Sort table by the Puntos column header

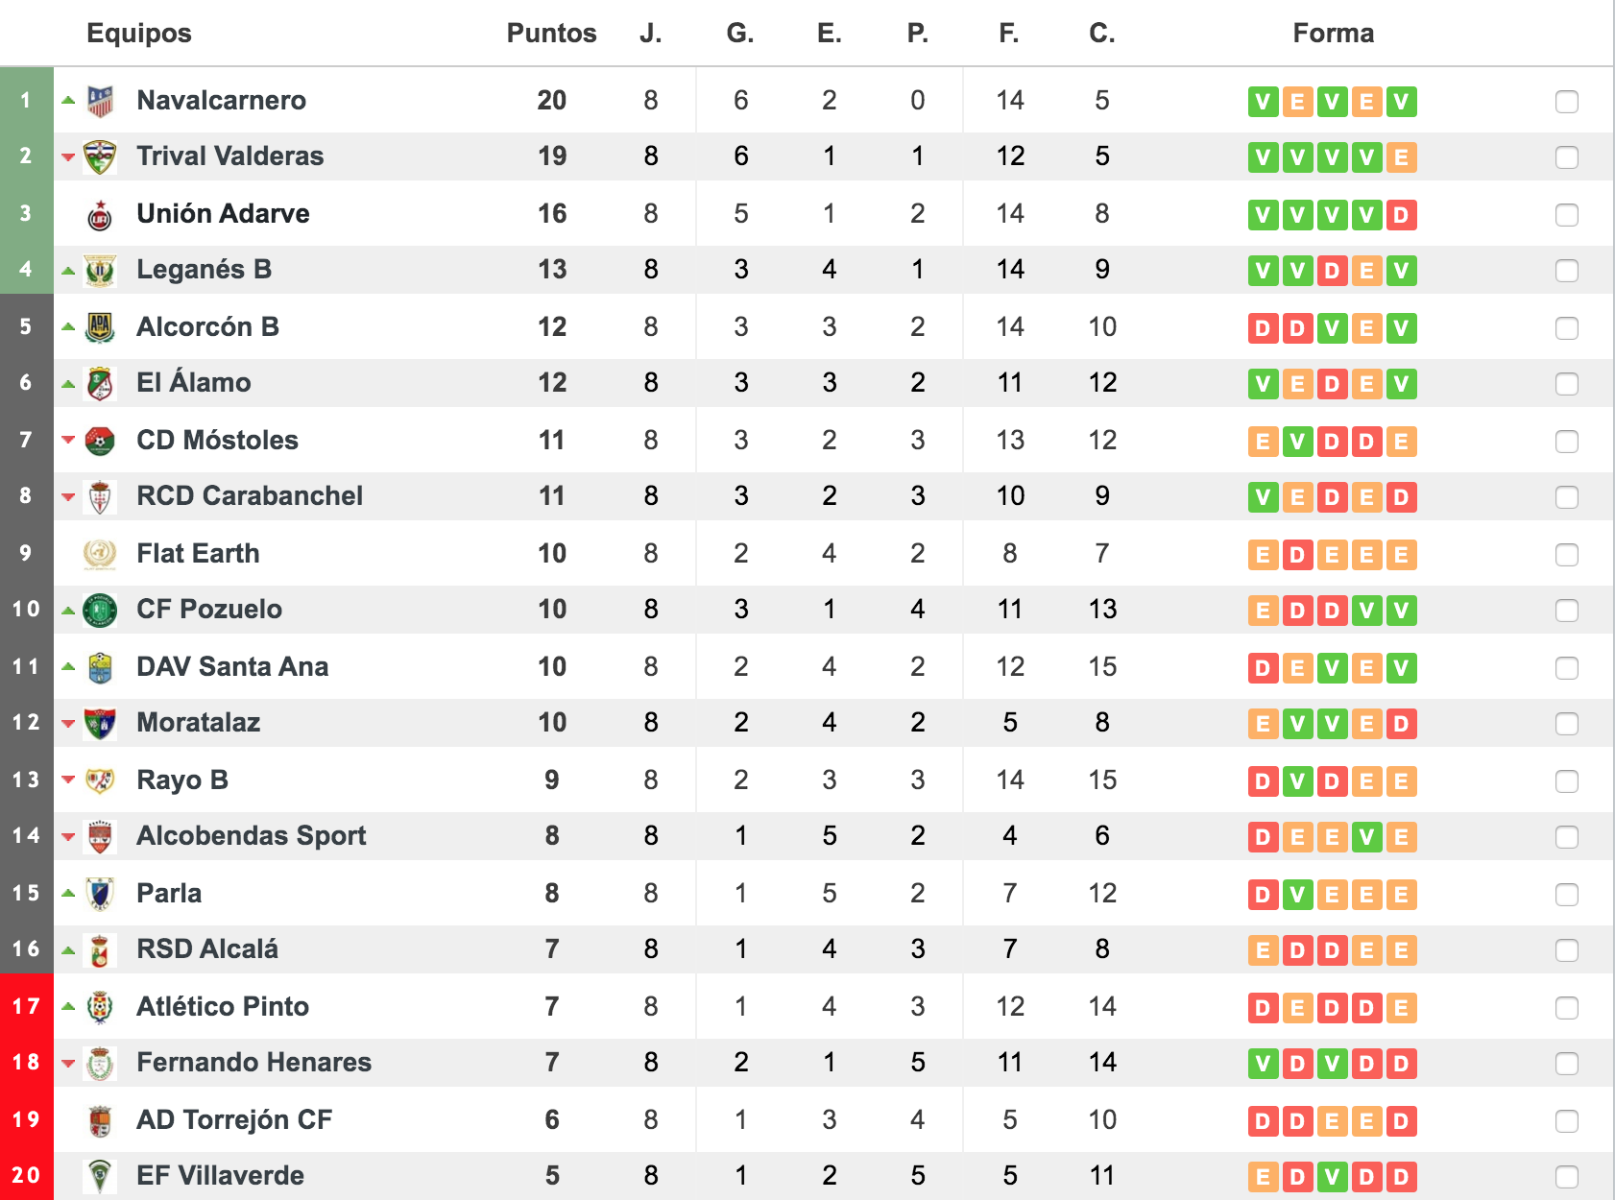[552, 34]
